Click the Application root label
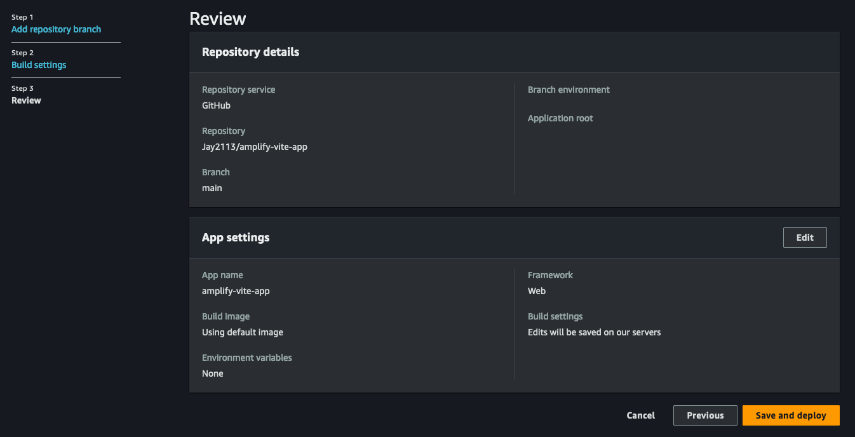 (560, 118)
